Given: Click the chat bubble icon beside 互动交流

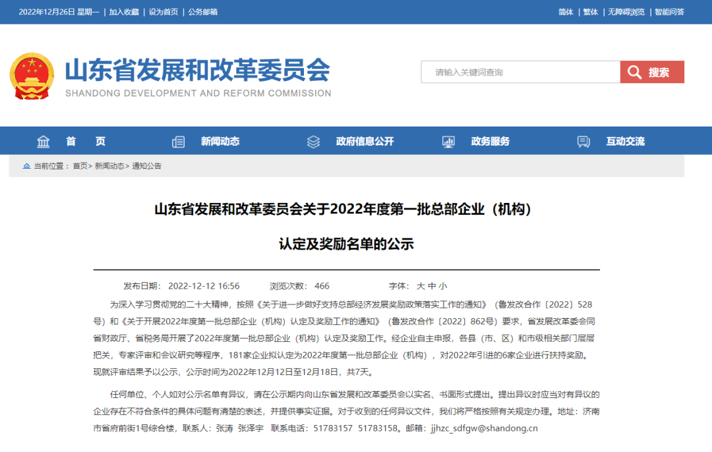Looking at the screenshot, I should click(x=583, y=142).
